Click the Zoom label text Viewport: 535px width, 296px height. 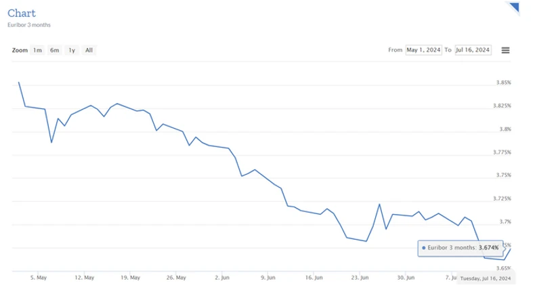coord(20,50)
